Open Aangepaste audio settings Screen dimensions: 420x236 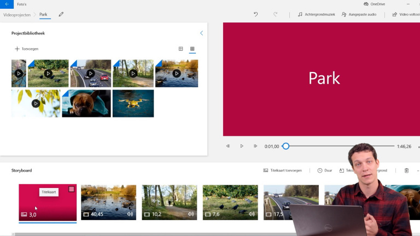click(359, 15)
